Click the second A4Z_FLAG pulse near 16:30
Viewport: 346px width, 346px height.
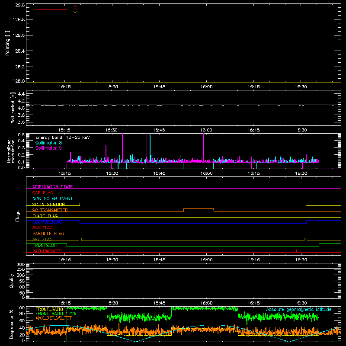coord(305,239)
